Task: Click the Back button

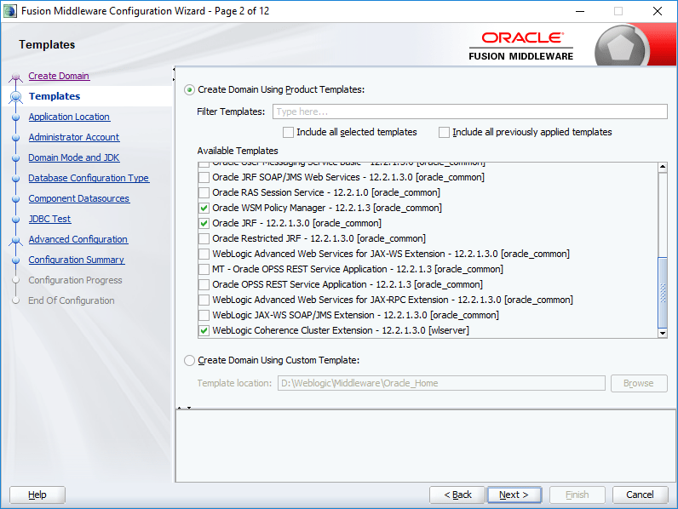Action: coord(457,495)
